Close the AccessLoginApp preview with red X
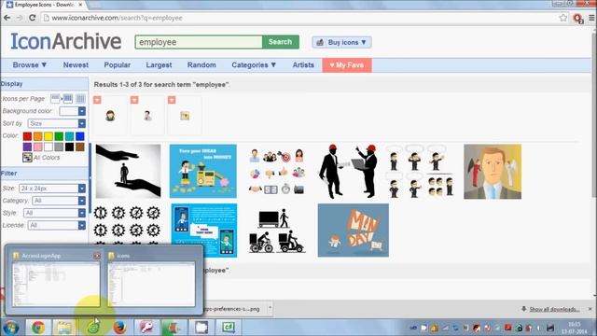The width and height of the screenshot is (597, 336). coord(97,256)
